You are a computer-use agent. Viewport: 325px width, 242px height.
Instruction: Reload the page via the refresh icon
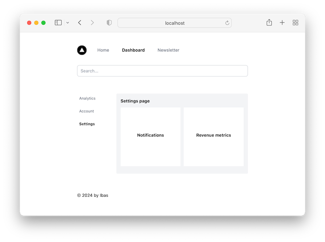pyautogui.click(x=227, y=22)
